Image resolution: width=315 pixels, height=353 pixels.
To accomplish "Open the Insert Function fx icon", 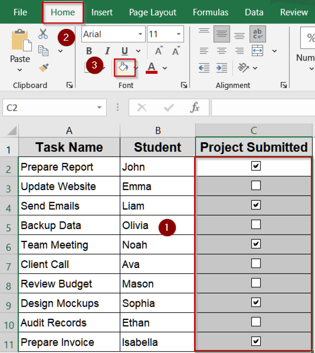I will point(195,107).
